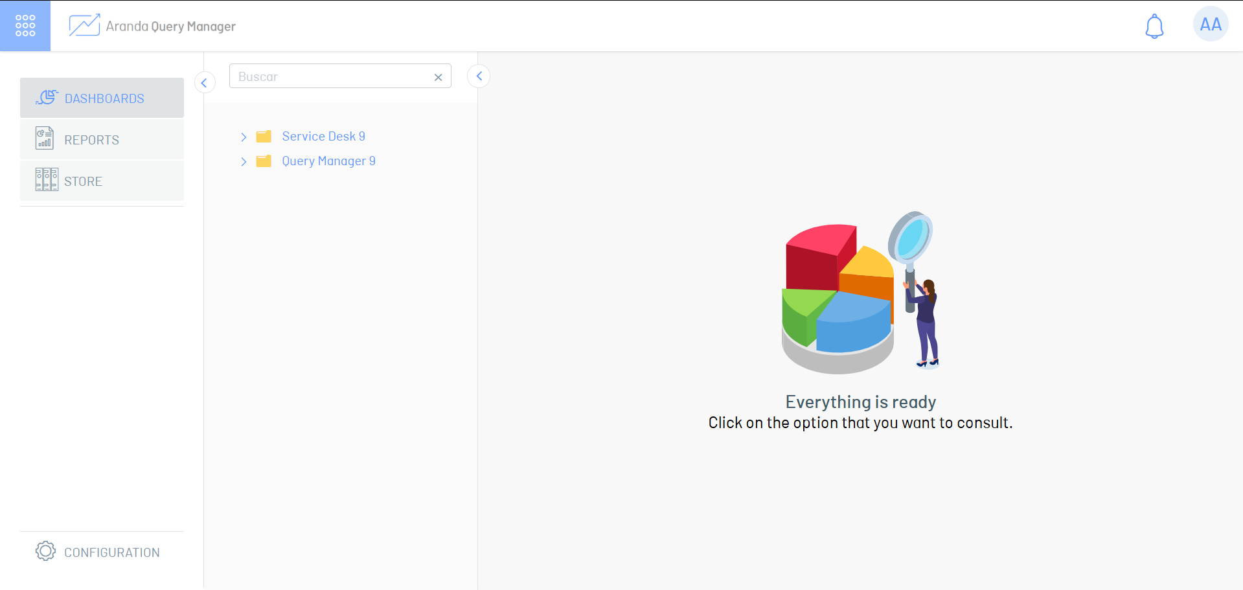Click the Store shelves icon
Viewport: 1243px width, 590px height.
click(47, 180)
